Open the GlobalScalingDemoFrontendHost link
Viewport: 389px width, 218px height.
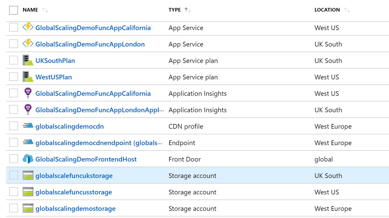pyautogui.click(x=86, y=159)
